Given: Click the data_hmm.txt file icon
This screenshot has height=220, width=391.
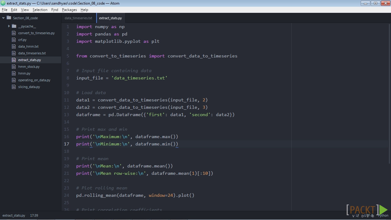Looking at the screenshot, I should pos(13,46).
